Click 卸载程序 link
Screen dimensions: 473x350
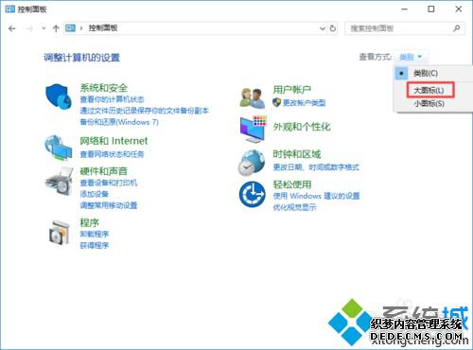coord(95,234)
